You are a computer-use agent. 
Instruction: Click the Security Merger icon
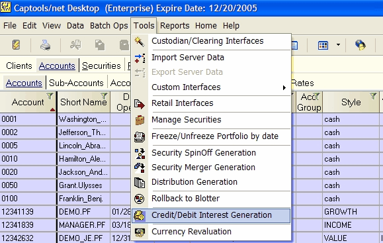tap(140, 168)
